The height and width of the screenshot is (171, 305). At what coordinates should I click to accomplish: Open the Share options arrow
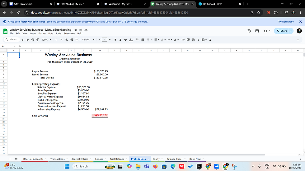[x=291, y=31]
